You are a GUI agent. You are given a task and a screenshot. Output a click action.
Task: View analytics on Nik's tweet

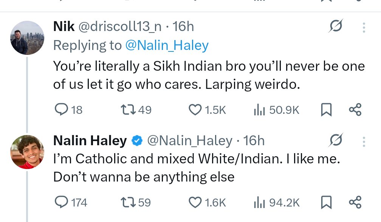(258, 110)
